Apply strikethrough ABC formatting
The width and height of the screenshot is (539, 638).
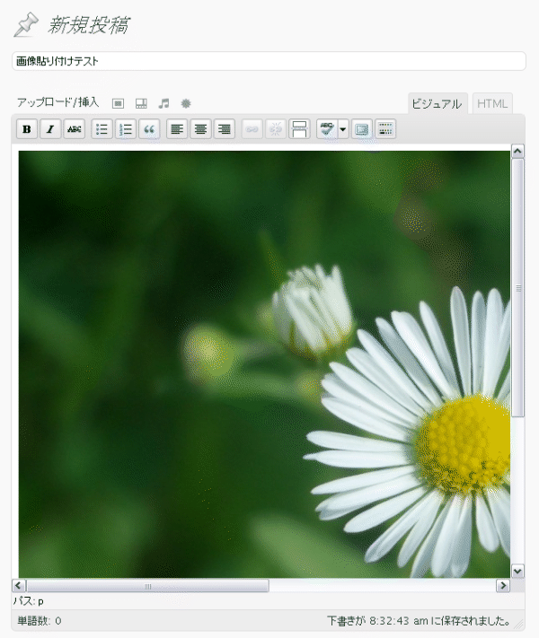coord(75,129)
